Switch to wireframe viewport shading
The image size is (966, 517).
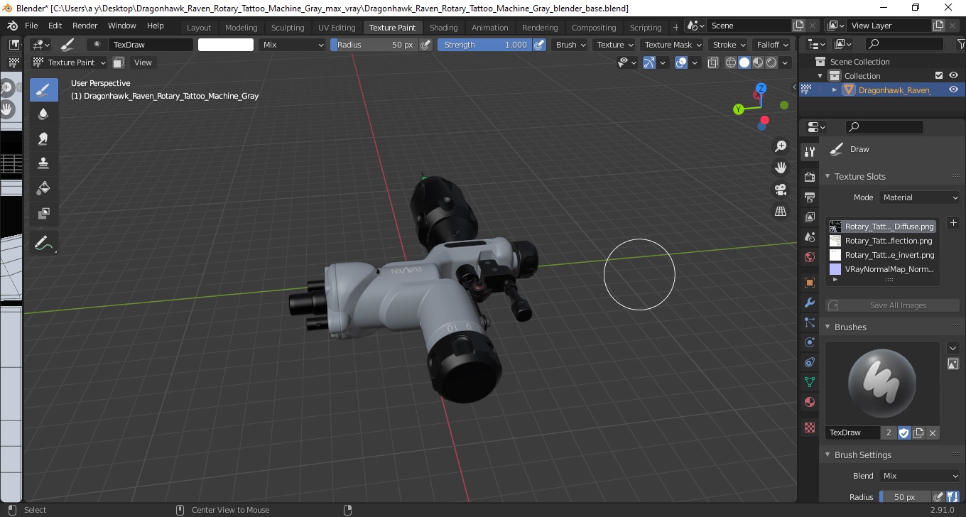point(731,62)
